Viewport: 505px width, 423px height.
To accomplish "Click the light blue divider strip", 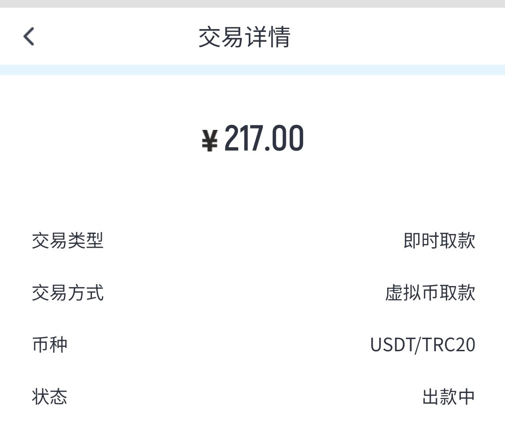I will click(x=252, y=70).
